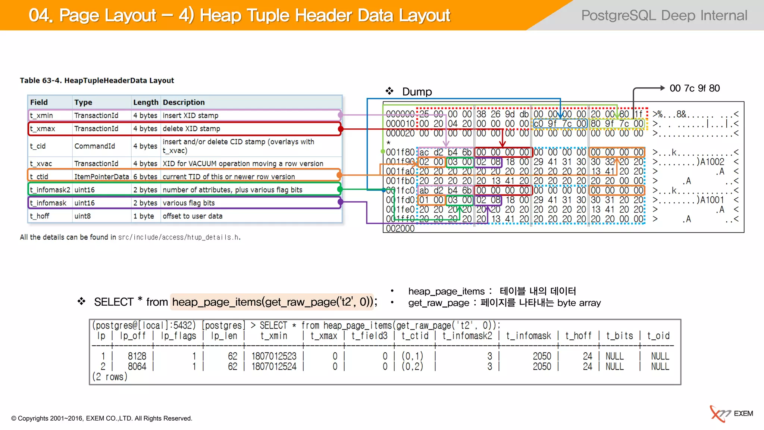Screen dimensions: 764x430
Task: Select the t_hoff field cell
Action: [x=50, y=216]
